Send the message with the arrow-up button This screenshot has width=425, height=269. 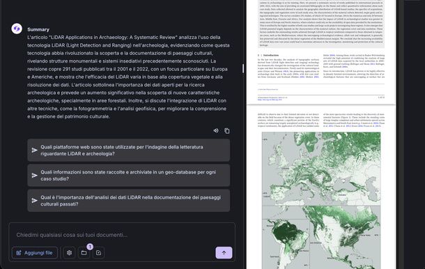point(224,253)
